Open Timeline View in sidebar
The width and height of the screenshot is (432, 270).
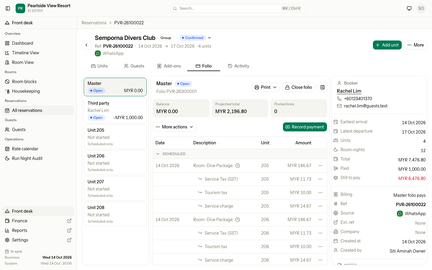pos(38,53)
